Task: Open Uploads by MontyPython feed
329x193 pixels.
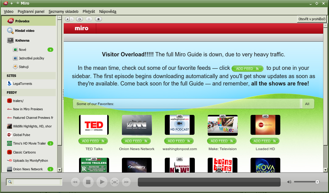Action: 29,161
